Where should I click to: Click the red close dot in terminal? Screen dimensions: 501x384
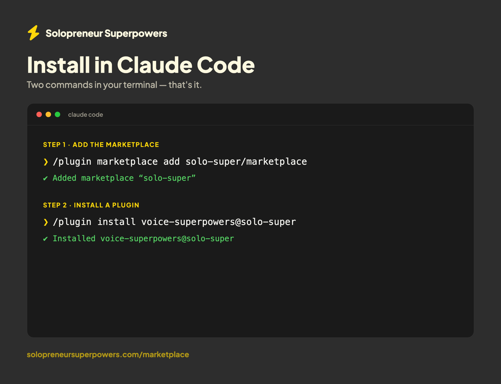39,114
